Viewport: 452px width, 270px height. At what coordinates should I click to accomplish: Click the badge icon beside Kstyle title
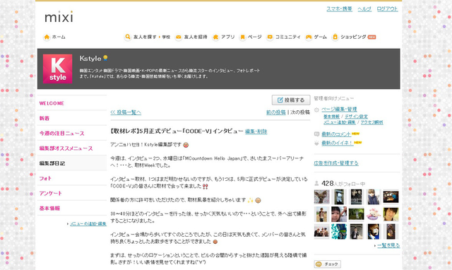click(105, 58)
